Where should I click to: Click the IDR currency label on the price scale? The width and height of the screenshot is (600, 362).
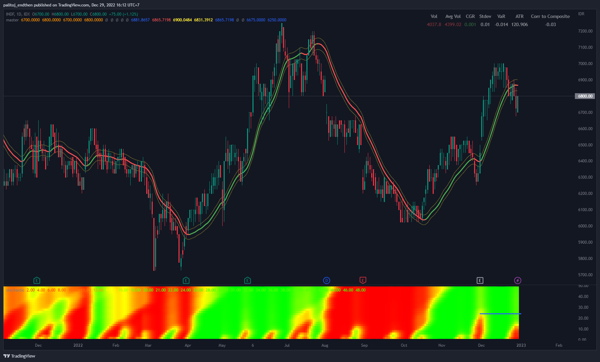581,14
